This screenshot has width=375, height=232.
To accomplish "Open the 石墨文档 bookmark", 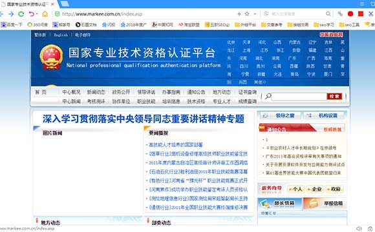I will click(86, 24).
